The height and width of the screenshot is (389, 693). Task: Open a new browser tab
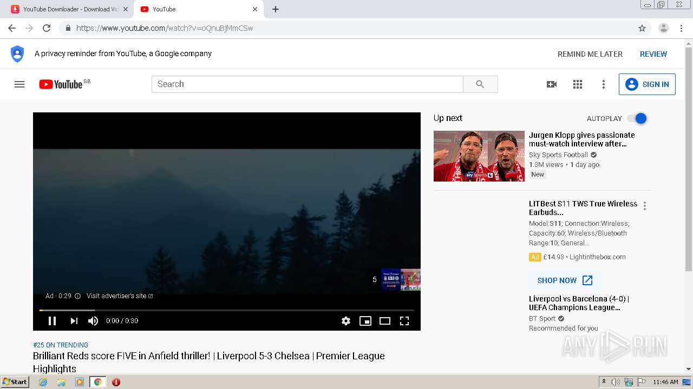(276, 9)
